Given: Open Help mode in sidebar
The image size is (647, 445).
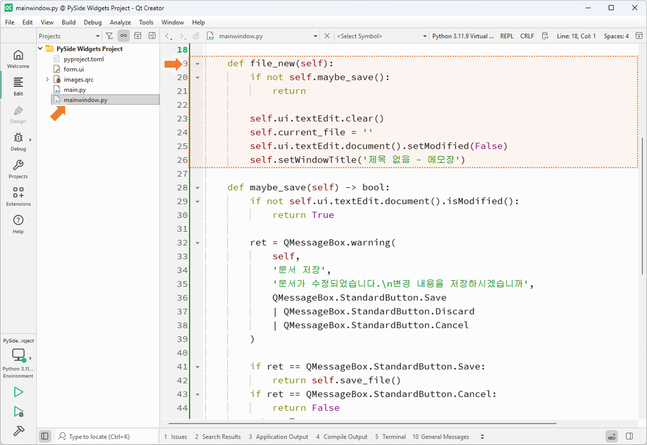Looking at the screenshot, I should click(18, 224).
